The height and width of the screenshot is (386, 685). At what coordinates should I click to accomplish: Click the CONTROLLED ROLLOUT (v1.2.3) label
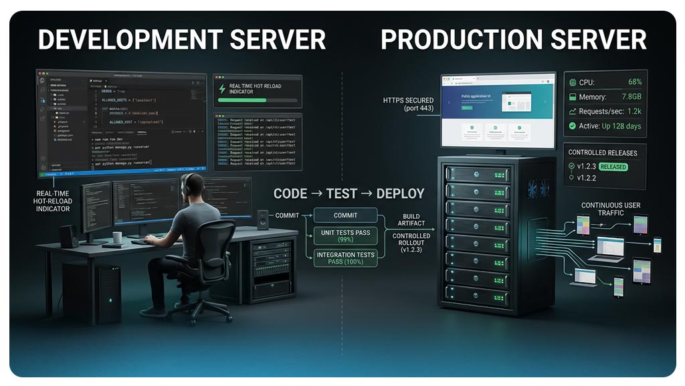coord(411,243)
